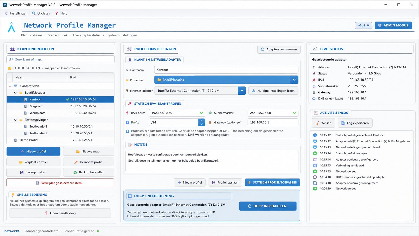Select the Demo Profiel entry
Screen dimensions: 419x236
pos(60,140)
